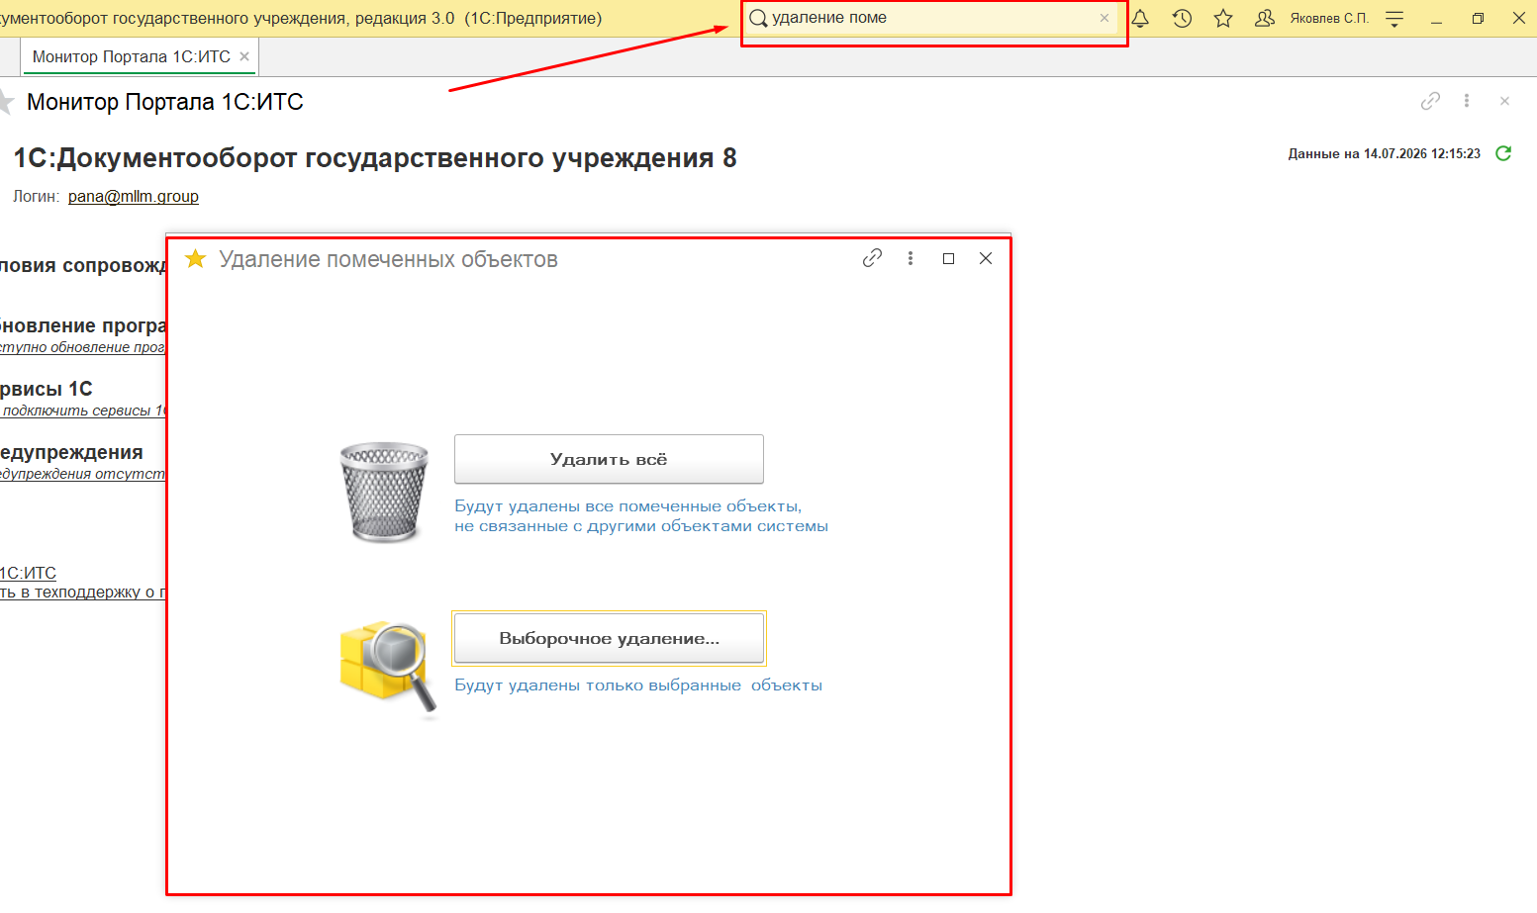Restore down the 1С:Предприятие window
Image resolution: width=1537 pixels, height=913 pixels.
[x=1478, y=18]
